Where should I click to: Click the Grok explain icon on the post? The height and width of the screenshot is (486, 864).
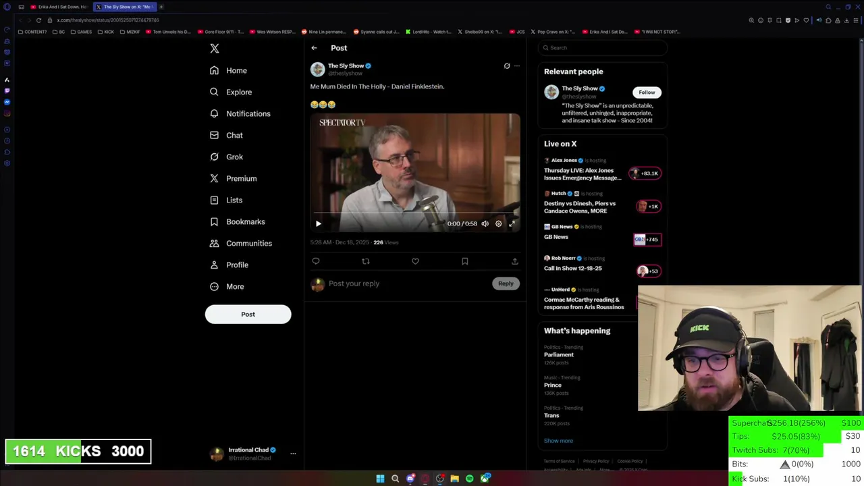[x=507, y=65]
